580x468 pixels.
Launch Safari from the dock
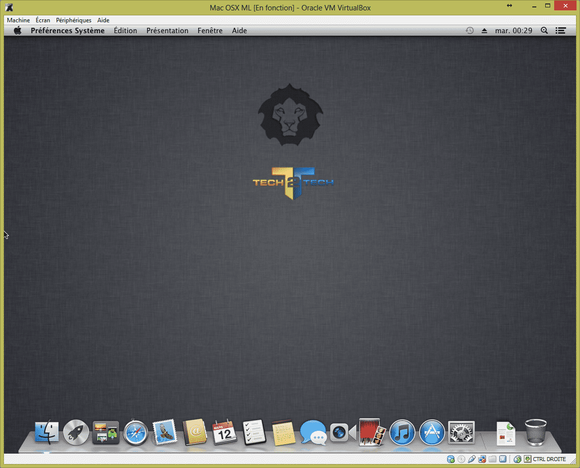(x=136, y=432)
